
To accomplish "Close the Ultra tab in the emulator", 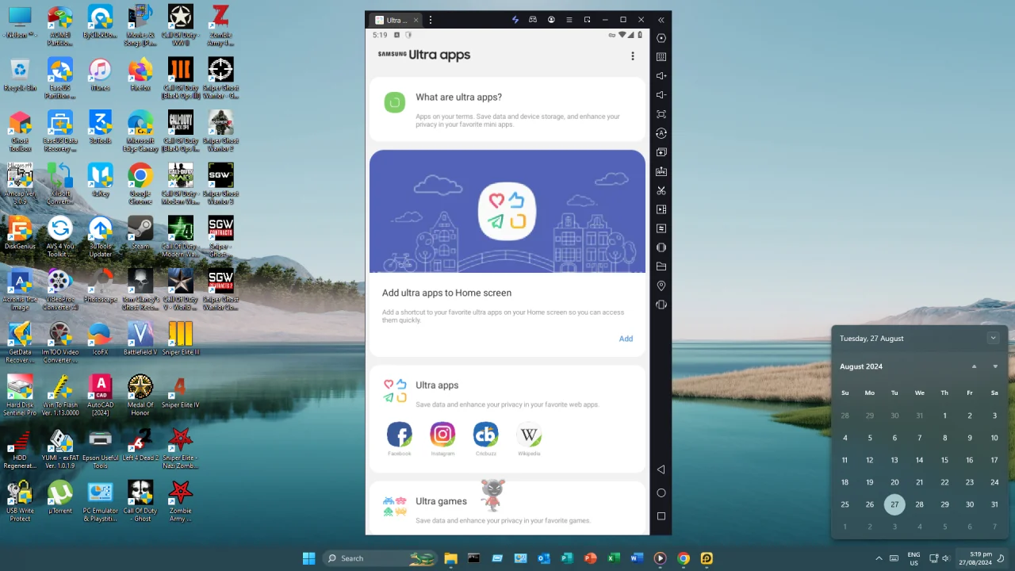I will coord(416,20).
